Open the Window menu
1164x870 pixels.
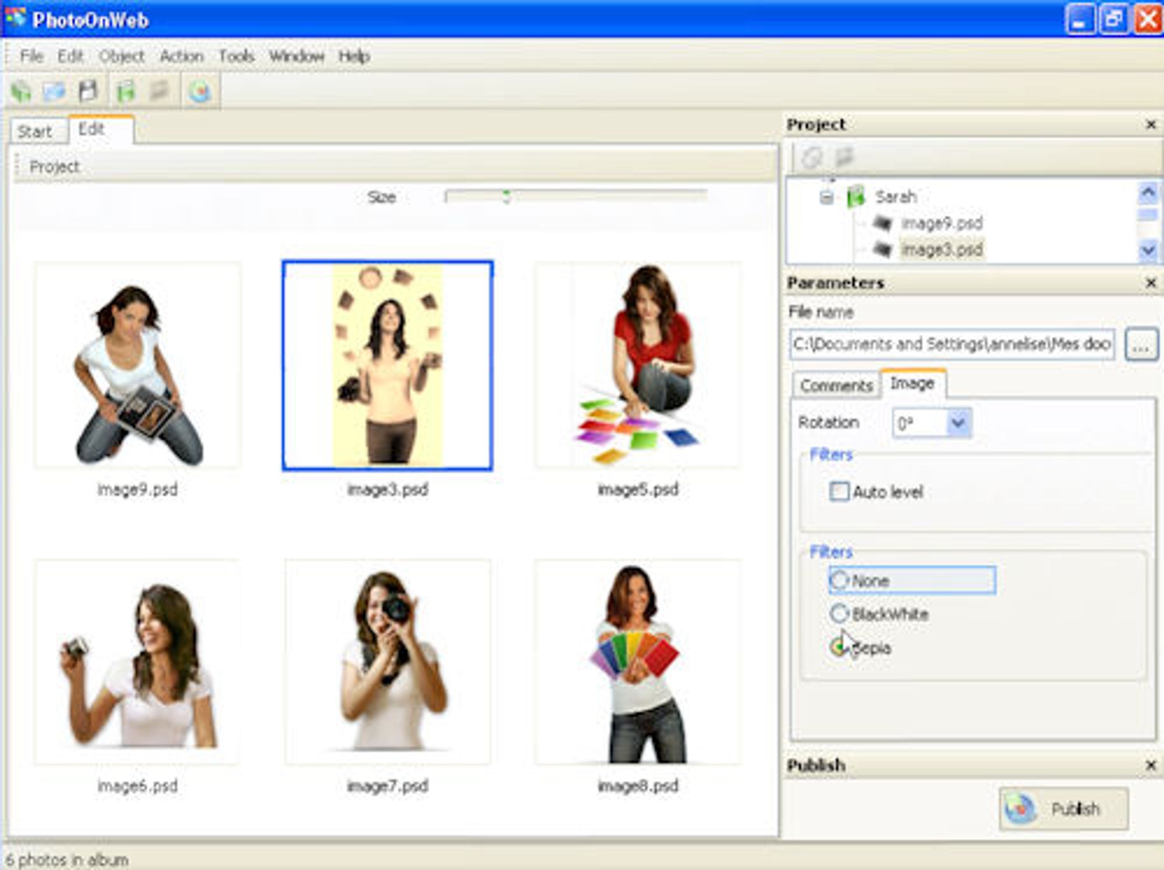click(296, 56)
